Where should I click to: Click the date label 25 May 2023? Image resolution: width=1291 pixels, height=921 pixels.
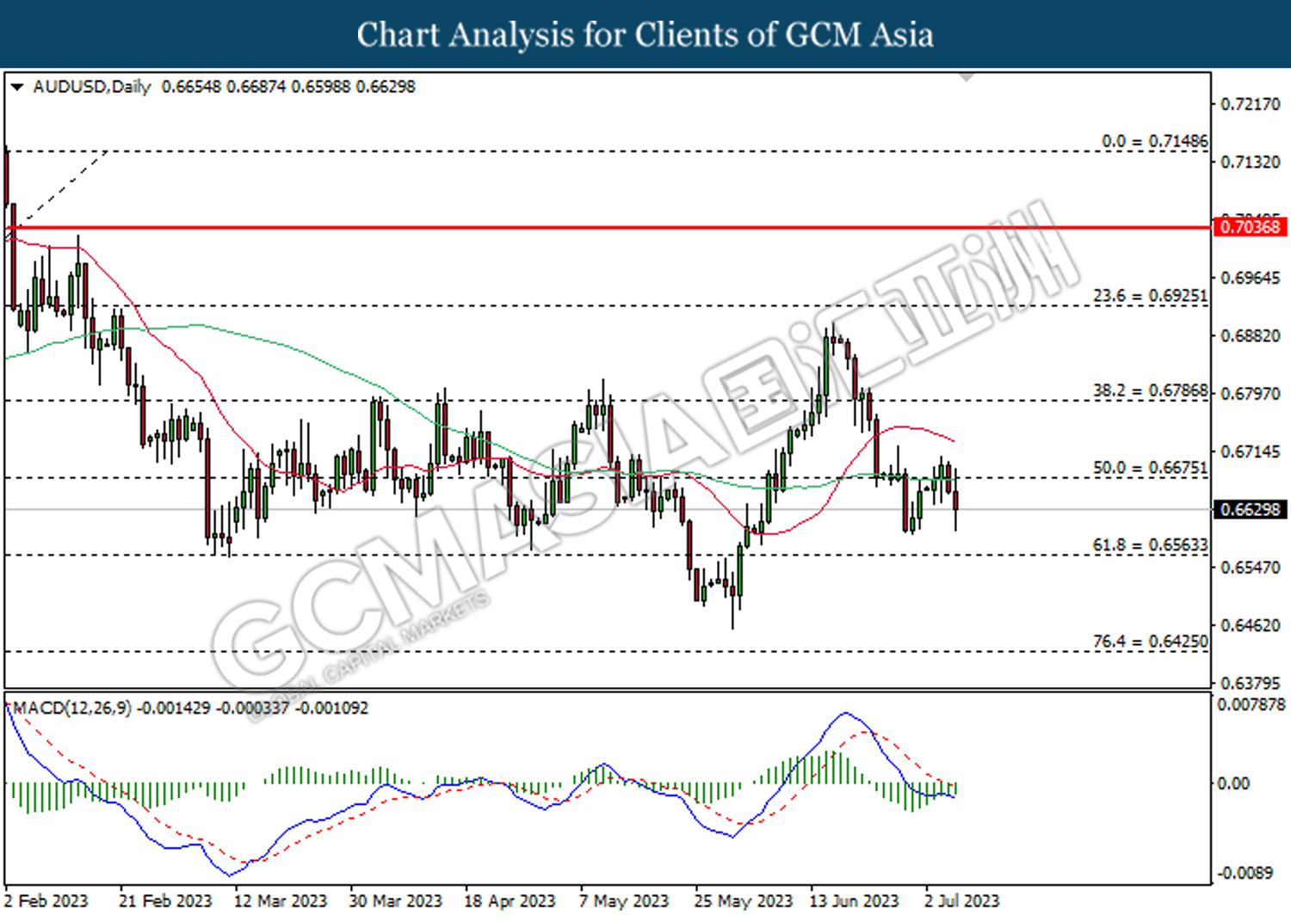pyautogui.click(x=744, y=900)
